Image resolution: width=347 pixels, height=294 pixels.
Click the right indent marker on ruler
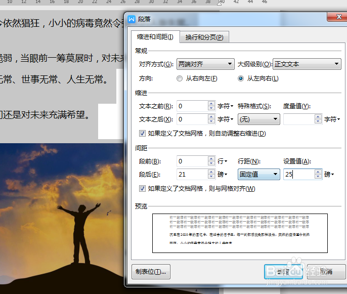pos(220,3)
